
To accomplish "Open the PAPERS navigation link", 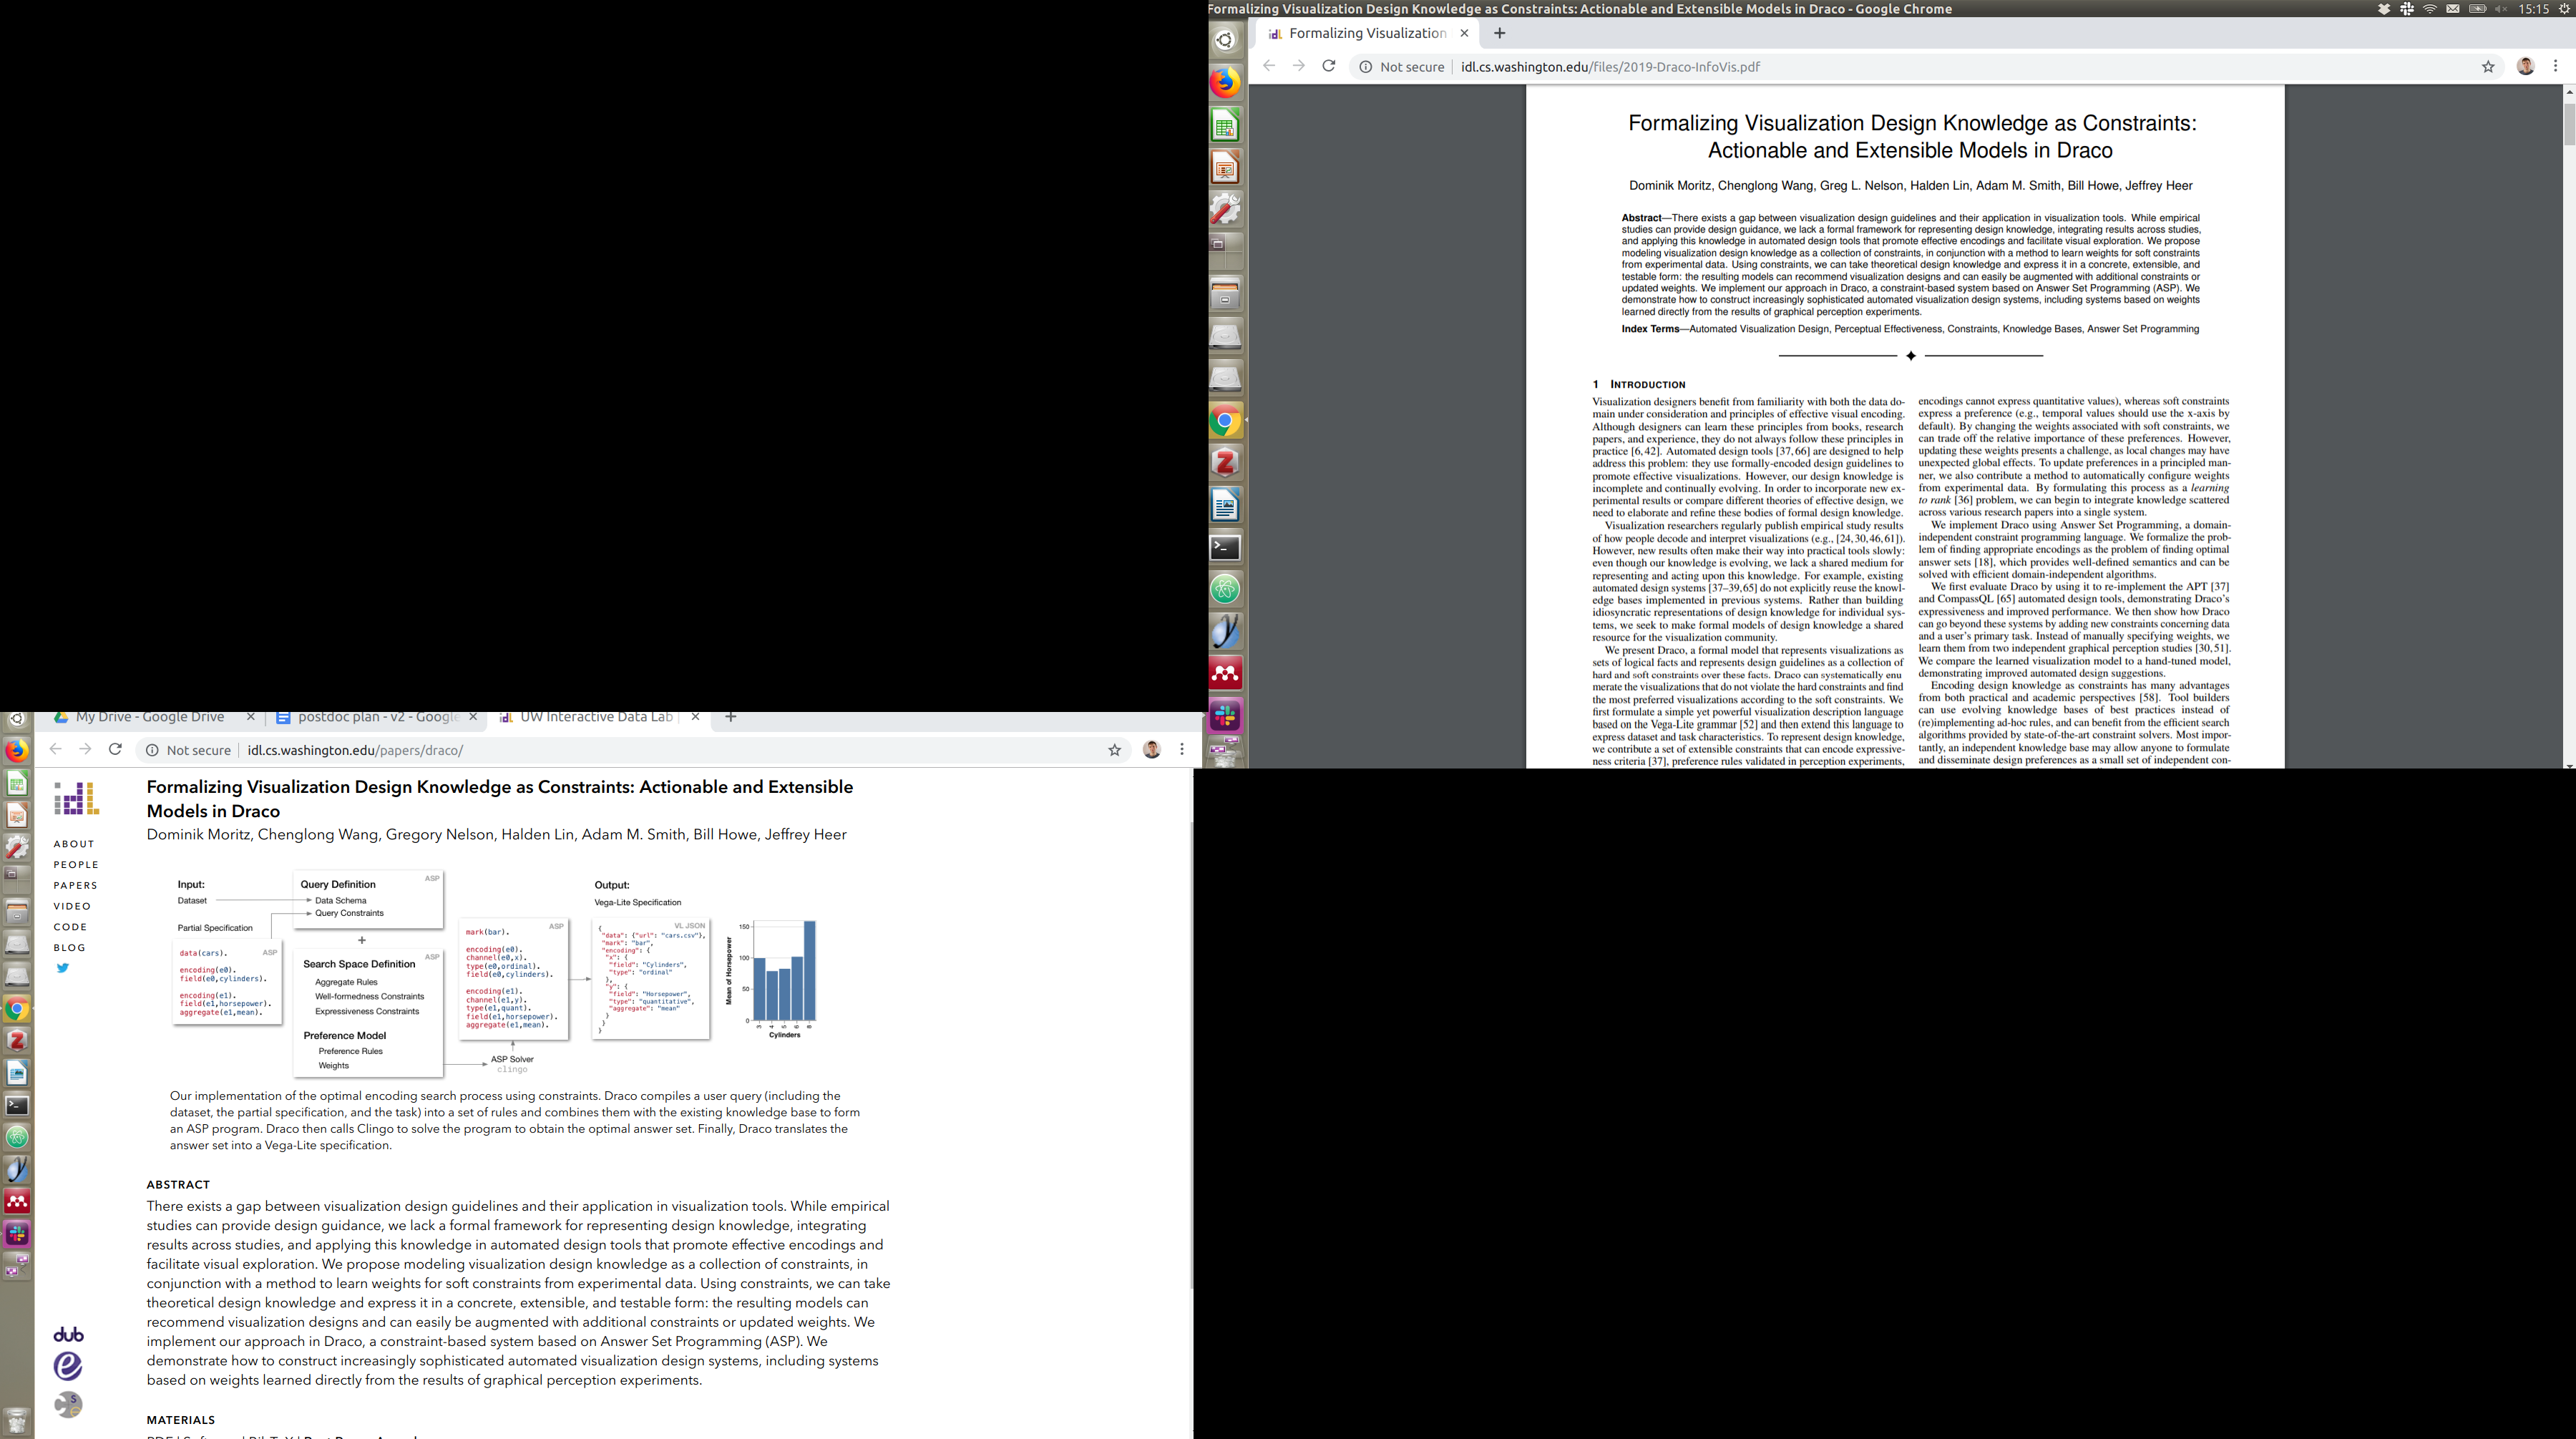I will point(76,885).
